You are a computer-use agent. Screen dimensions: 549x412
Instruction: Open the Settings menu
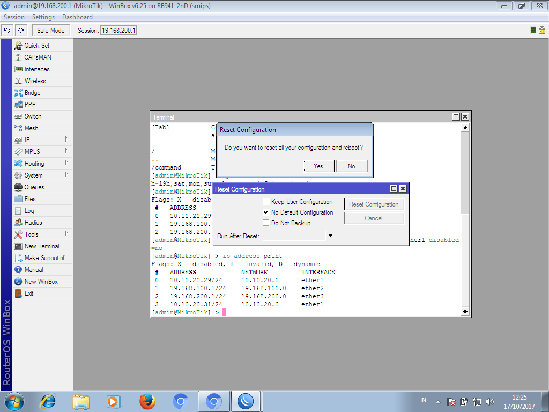coord(43,17)
